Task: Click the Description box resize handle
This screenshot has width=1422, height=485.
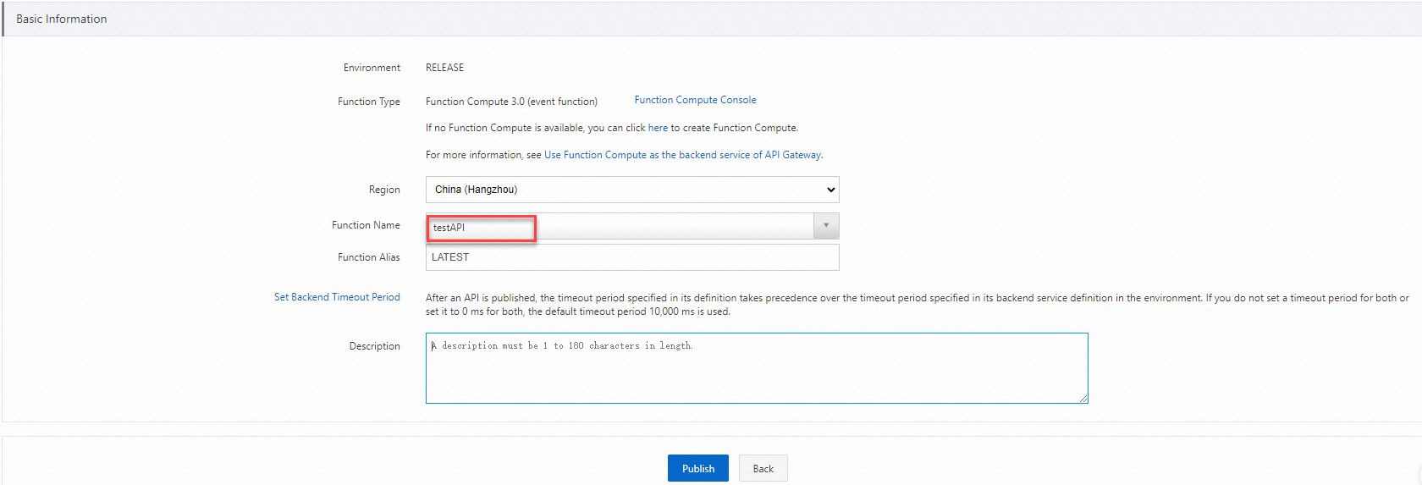Action: 1083,399
